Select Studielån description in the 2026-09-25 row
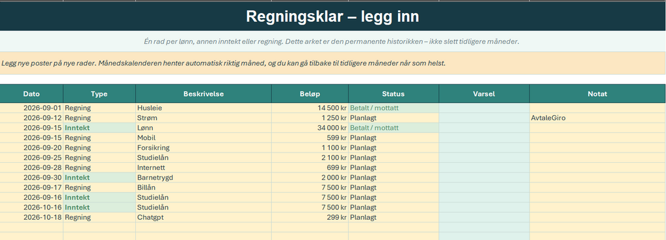 [204, 158]
